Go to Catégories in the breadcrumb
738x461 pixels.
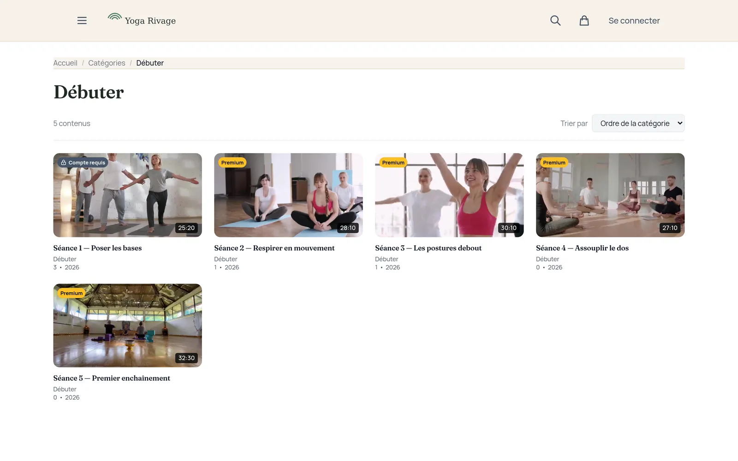(107, 63)
